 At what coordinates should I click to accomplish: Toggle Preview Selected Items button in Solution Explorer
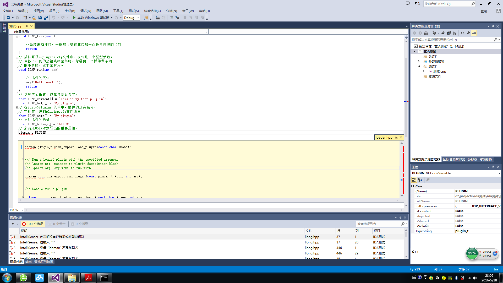pos(474,33)
